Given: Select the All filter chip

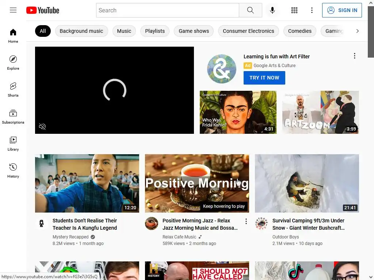Looking at the screenshot, I should pyautogui.click(x=43, y=31).
